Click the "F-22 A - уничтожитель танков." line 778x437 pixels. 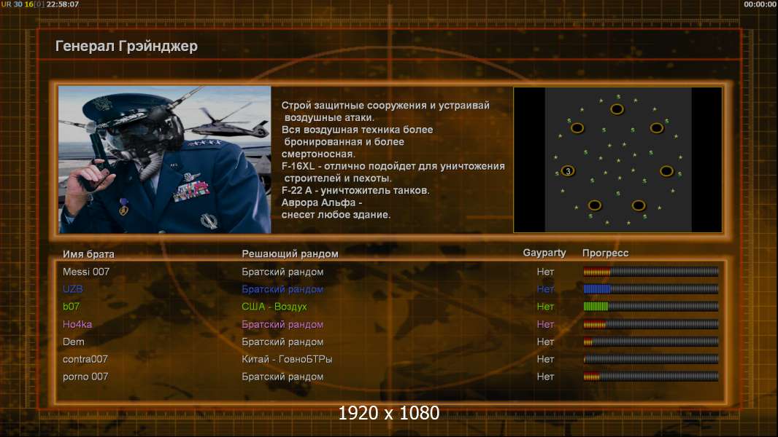coord(355,191)
